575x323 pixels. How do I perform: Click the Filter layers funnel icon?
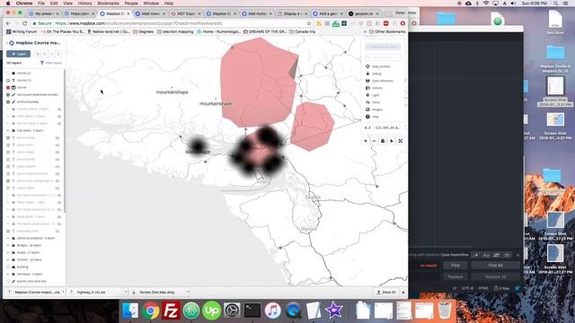42,63
